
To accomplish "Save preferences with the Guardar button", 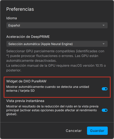I will click(97, 131).
